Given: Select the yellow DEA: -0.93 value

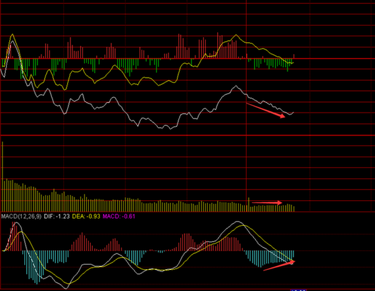Looking at the screenshot, I should coord(86,217).
